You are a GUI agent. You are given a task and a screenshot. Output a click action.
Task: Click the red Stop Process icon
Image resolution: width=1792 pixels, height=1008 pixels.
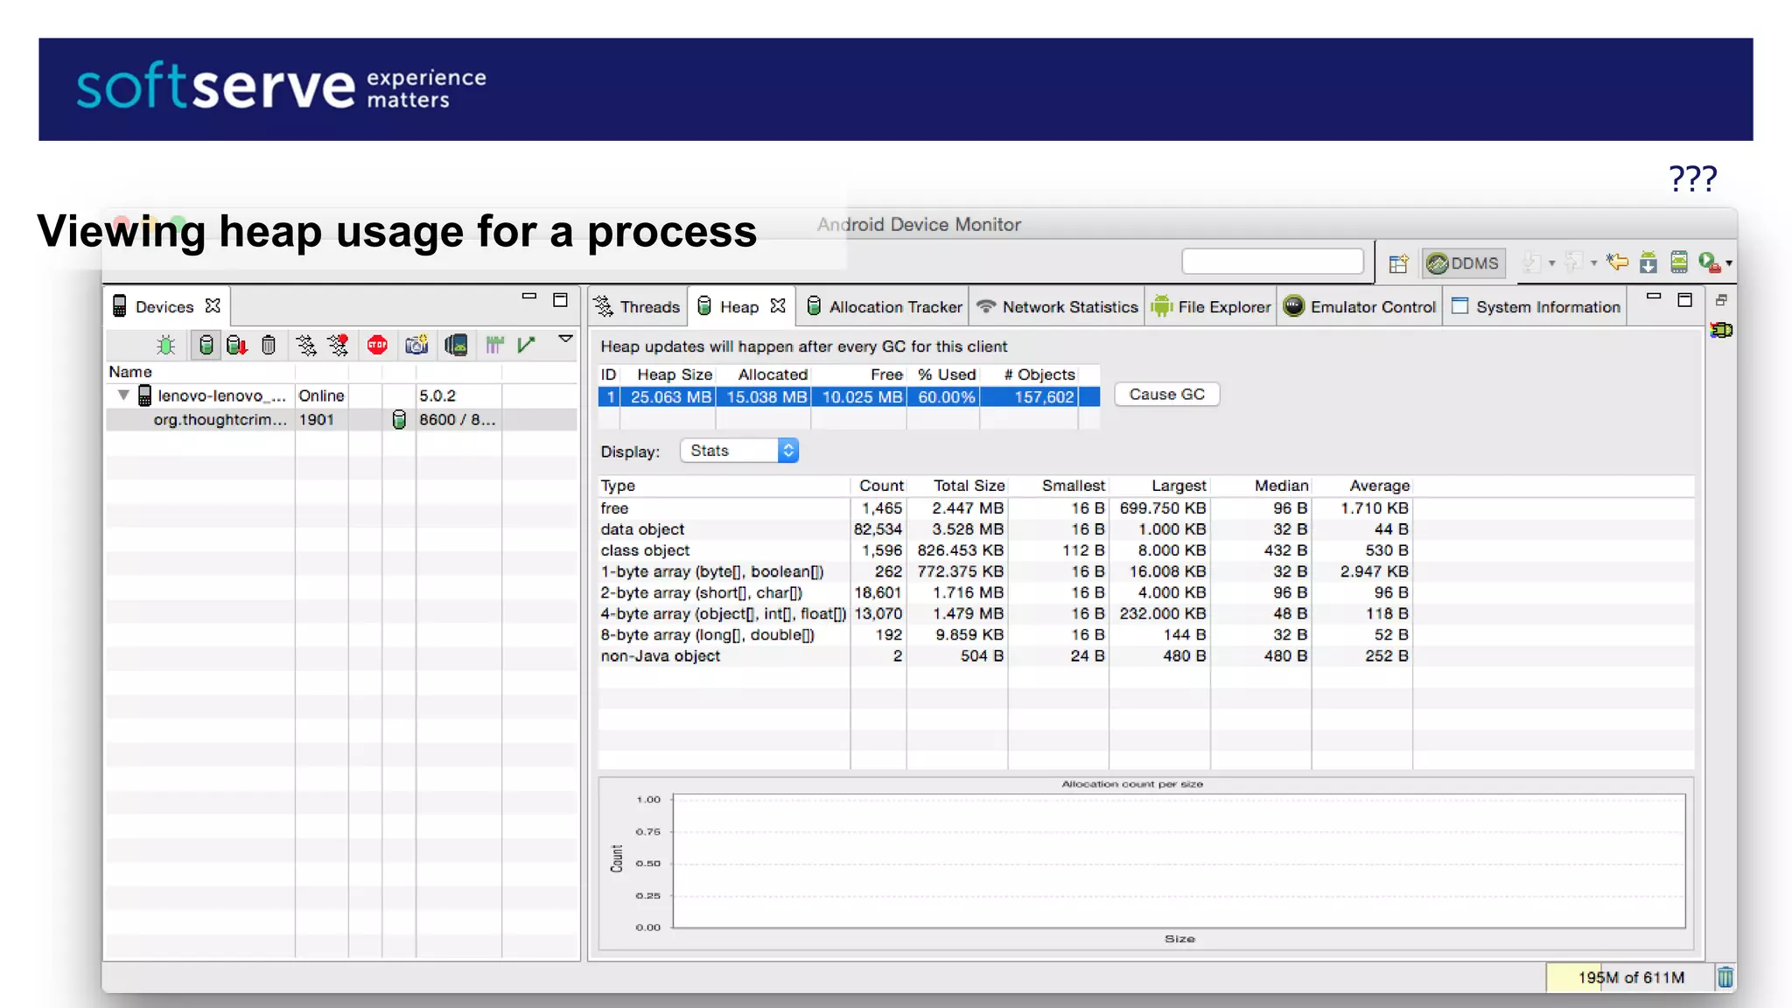(377, 345)
